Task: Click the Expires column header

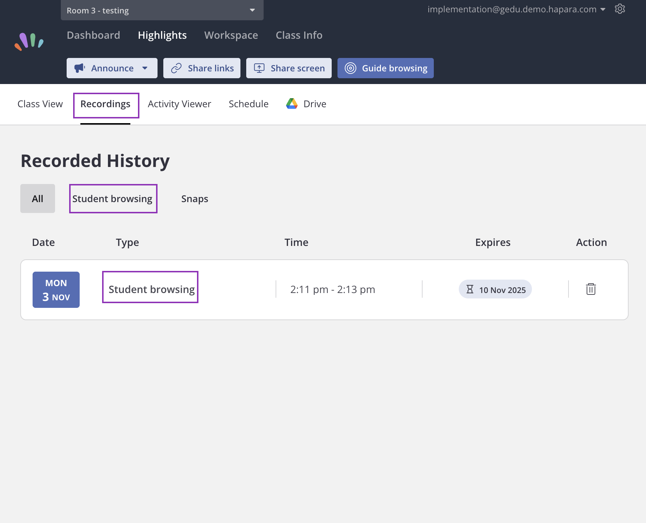Action: (x=493, y=243)
